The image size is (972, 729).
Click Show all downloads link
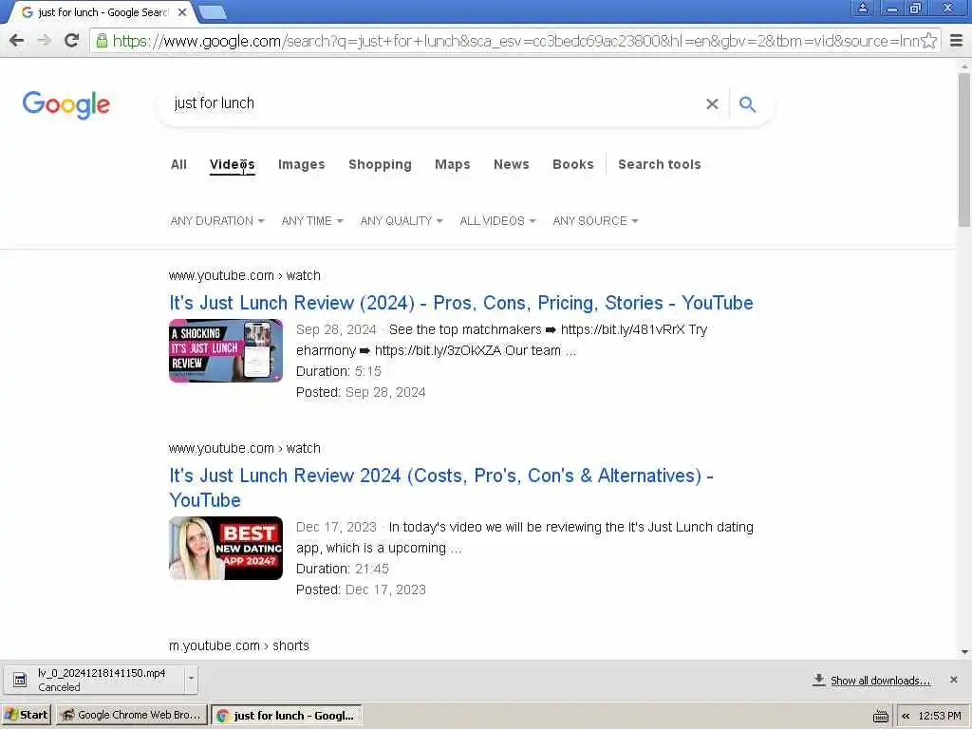tap(880, 681)
